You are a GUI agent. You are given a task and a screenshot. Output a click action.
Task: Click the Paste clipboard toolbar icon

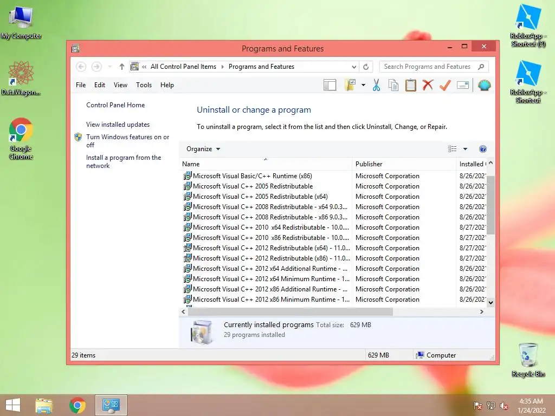click(x=411, y=85)
